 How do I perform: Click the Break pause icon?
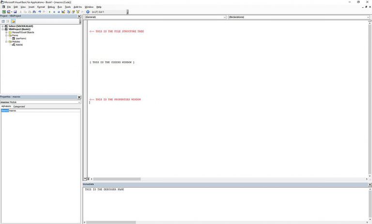coord(54,12)
